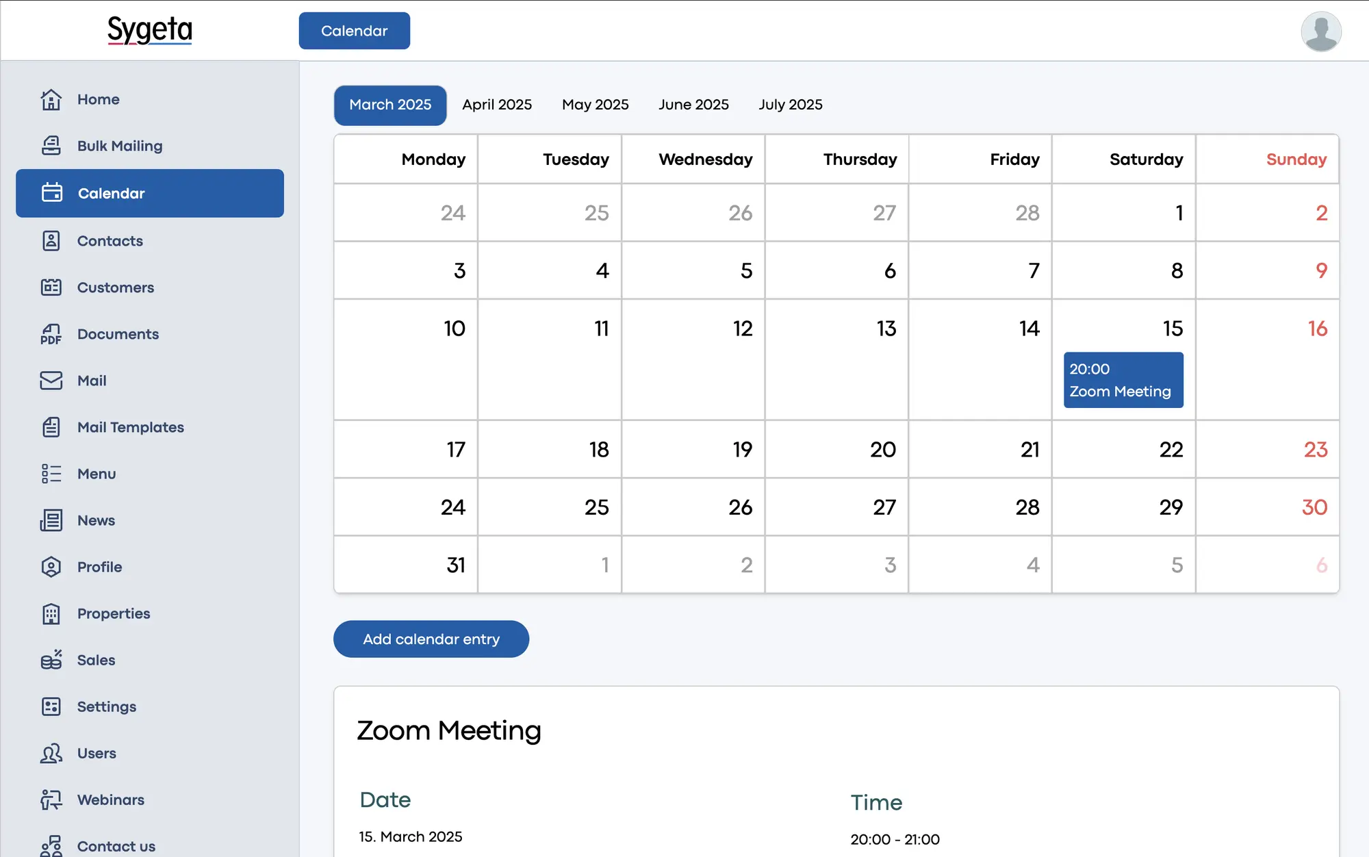Click the Zoom Meeting details heading
Image resolution: width=1369 pixels, height=857 pixels.
coord(449,731)
